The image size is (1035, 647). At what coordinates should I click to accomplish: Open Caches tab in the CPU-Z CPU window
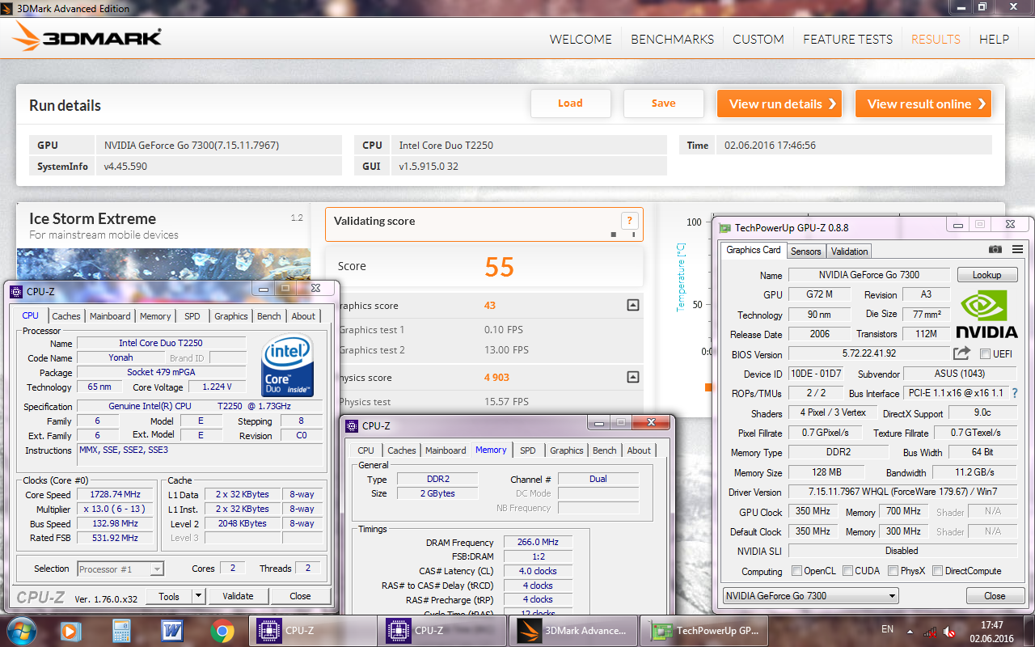[66, 316]
